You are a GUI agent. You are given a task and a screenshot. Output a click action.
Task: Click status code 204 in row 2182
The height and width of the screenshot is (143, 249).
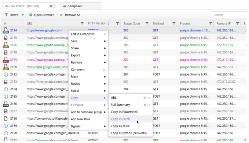pyautogui.click(x=126, y=75)
